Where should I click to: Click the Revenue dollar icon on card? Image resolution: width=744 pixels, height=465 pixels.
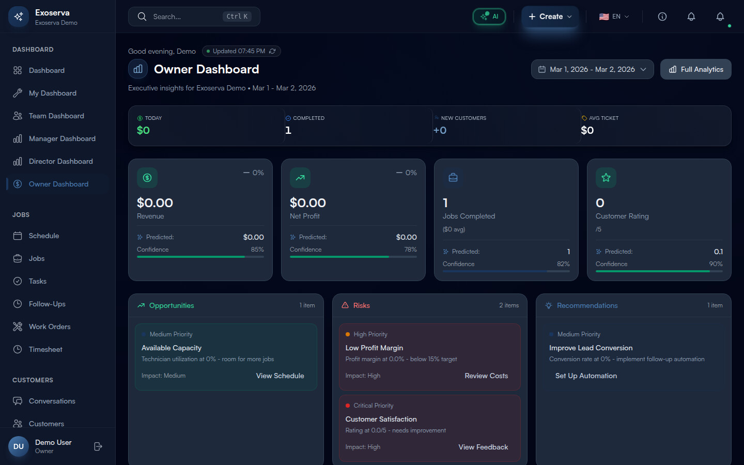click(x=147, y=178)
